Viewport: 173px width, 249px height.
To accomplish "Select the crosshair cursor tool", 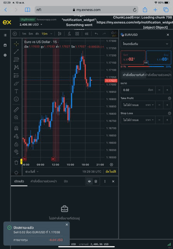I will pos(16,44).
